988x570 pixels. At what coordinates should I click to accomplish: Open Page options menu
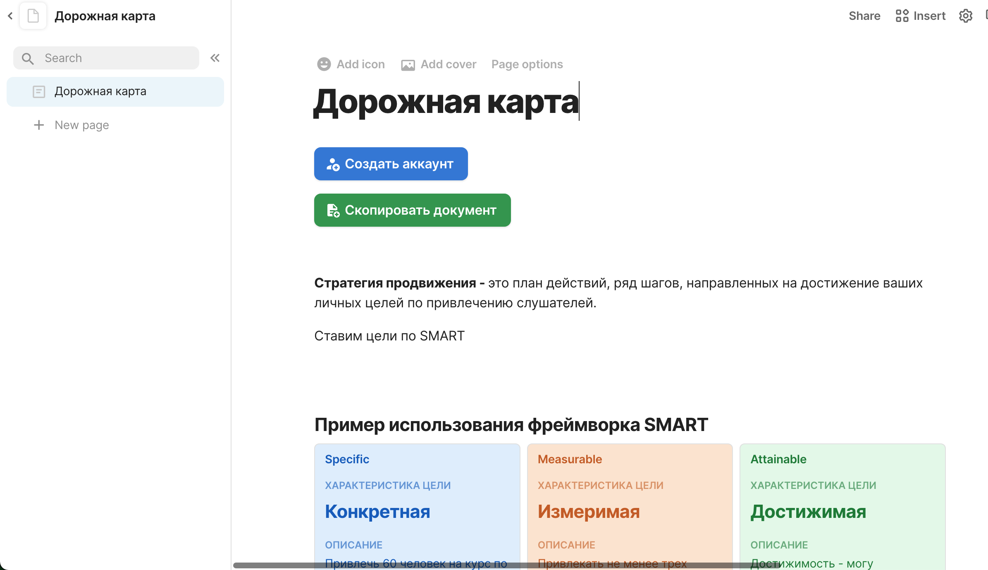click(527, 64)
